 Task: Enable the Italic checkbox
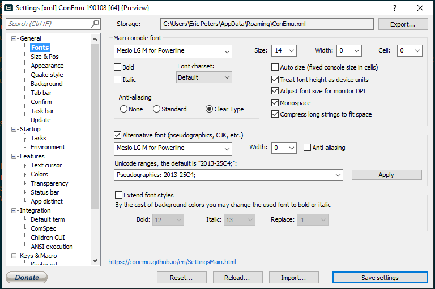click(x=118, y=80)
